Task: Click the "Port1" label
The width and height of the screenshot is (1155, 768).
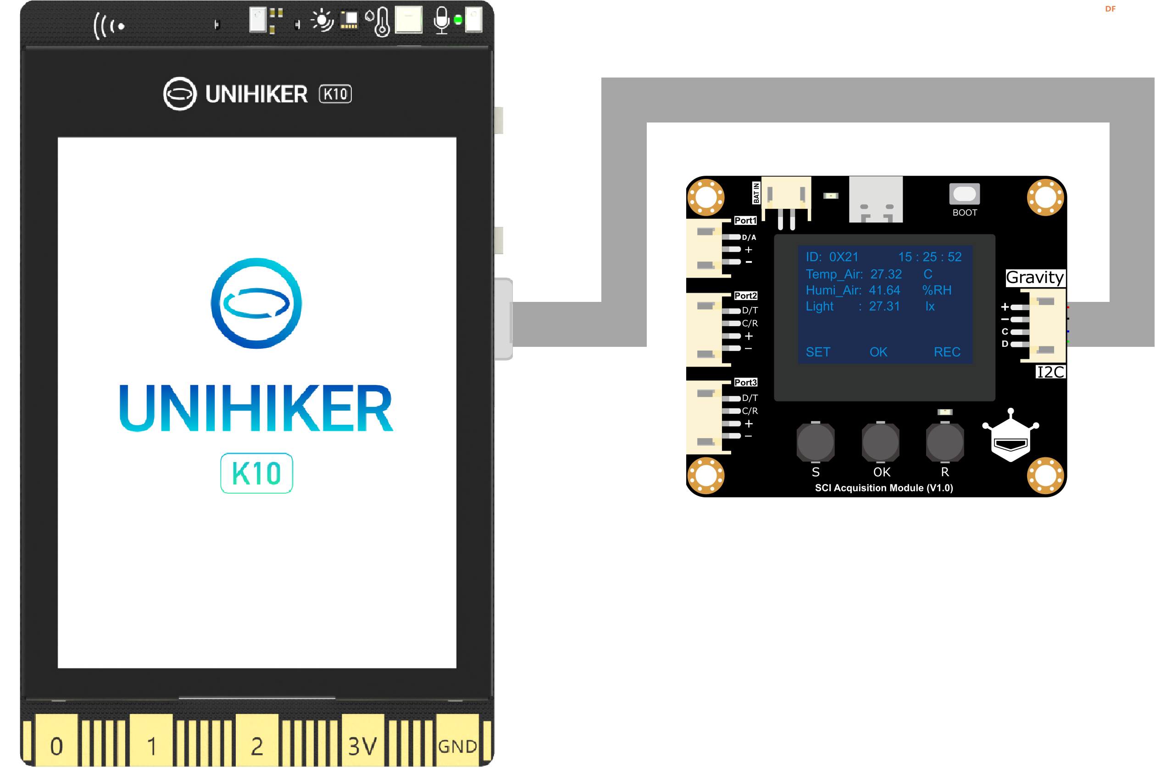Action: [745, 220]
